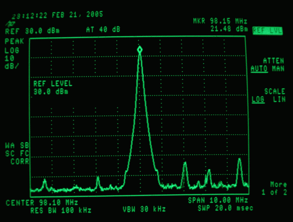Click the MKR 98.15 MHz marker readout

coord(221,22)
